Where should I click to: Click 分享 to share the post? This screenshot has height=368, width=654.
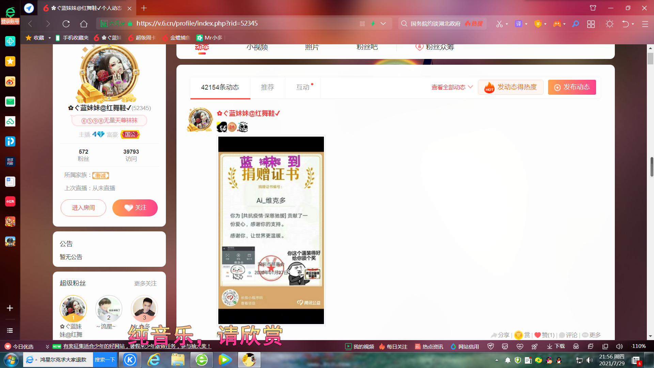(x=500, y=335)
